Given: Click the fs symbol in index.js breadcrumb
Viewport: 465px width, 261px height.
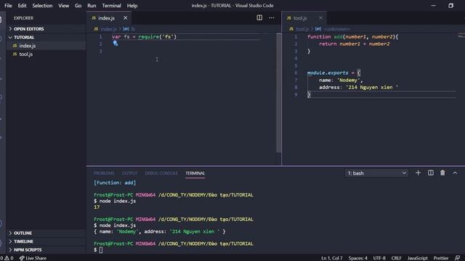Looking at the screenshot, I should [x=133, y=29].
